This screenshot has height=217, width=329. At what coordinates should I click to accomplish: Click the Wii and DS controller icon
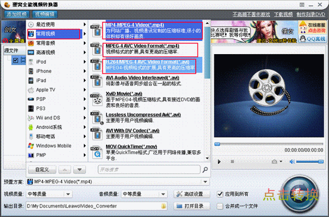pos(31,118)
